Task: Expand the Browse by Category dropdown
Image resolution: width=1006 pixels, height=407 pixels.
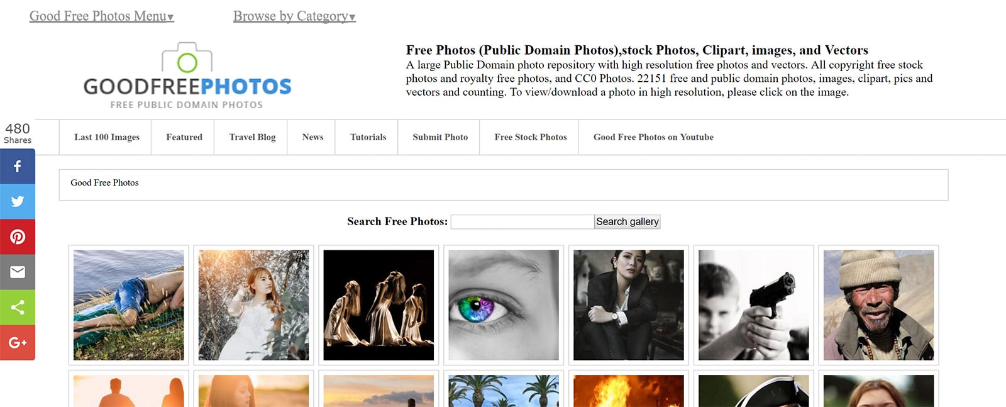Action: (x=294, y=16)
